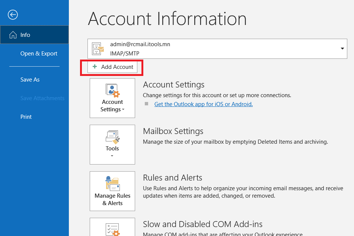Viewport: 354px width, 236px height.
Task: Choose Save As in the sidebar
Action: click(x=30, y=80)
